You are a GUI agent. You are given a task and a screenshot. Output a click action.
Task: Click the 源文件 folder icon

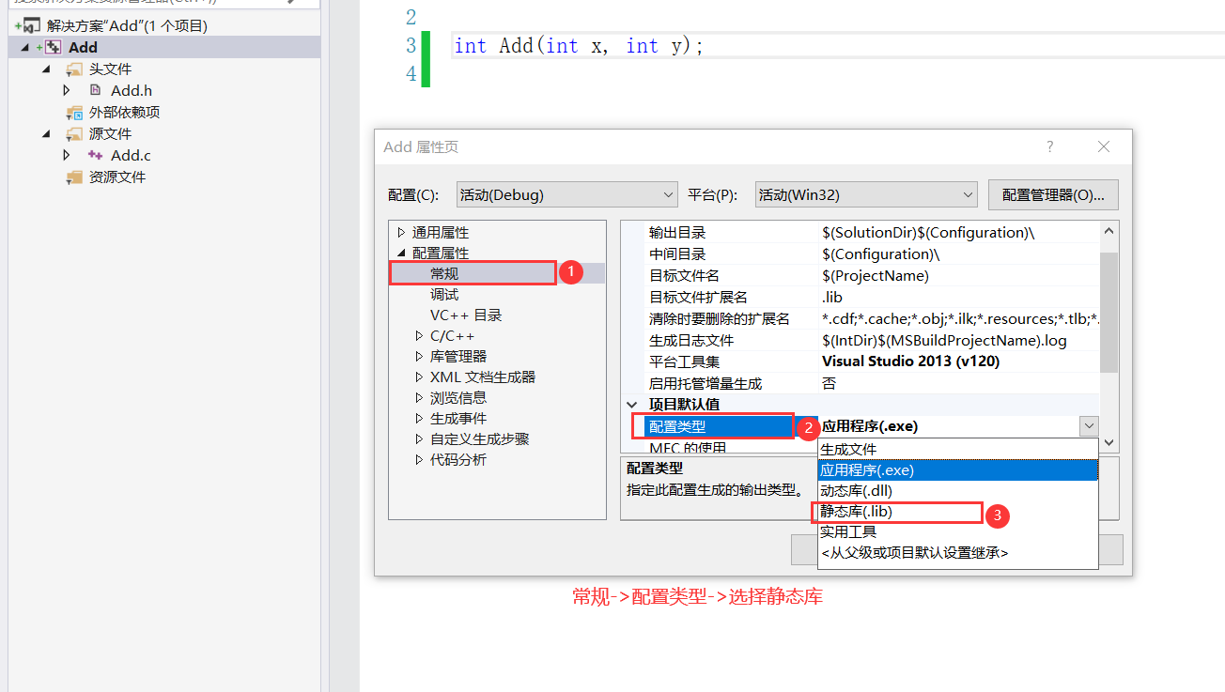tap(74, 134)
